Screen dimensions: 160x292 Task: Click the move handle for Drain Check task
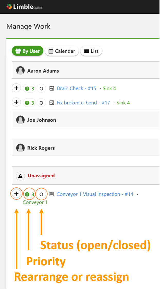[x=16, y=88]
